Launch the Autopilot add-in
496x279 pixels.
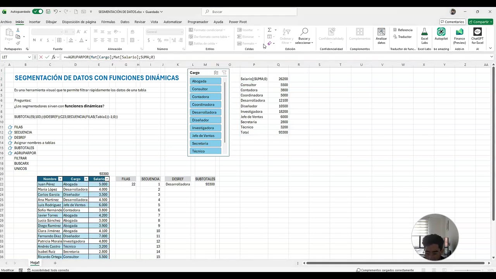click(x=441, y=34)
